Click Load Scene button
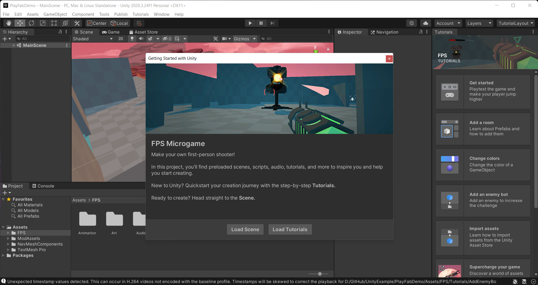This screenshot has width=538, height=285. [245, 229]
